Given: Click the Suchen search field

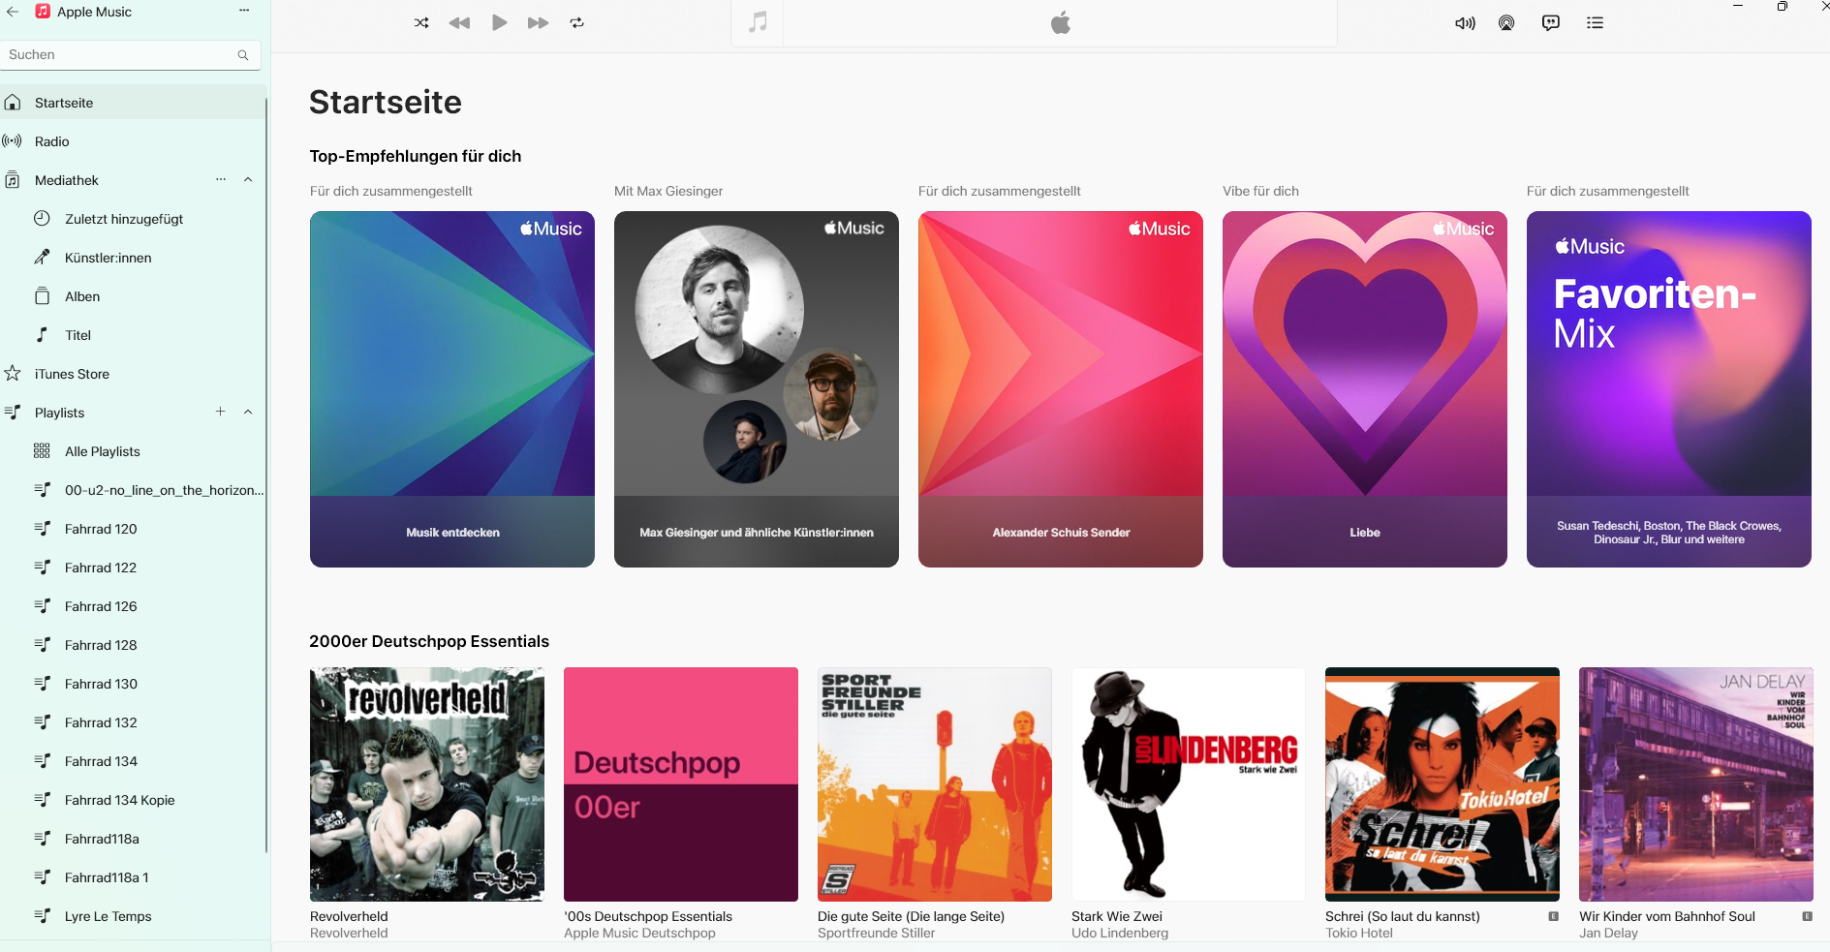Looking at the screenshot, I should point(118,55).
